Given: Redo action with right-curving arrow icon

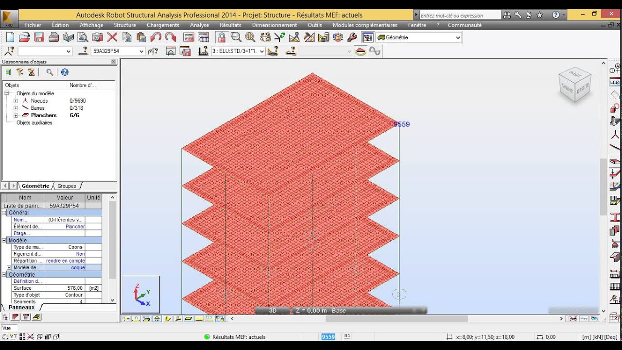Looking at the screenshot, I should click(171, 37).
